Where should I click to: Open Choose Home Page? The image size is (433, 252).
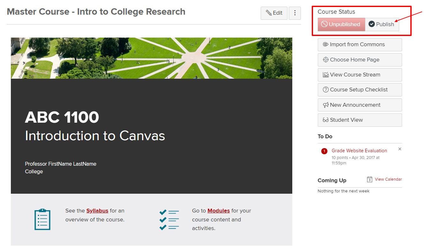(360, 60)
